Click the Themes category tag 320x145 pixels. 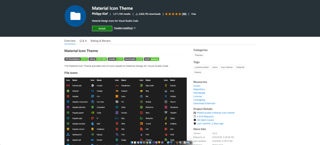(x=198, y=55)
